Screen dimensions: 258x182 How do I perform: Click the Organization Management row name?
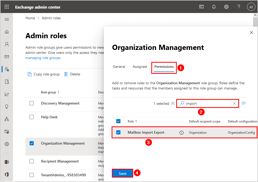[63, 144]
